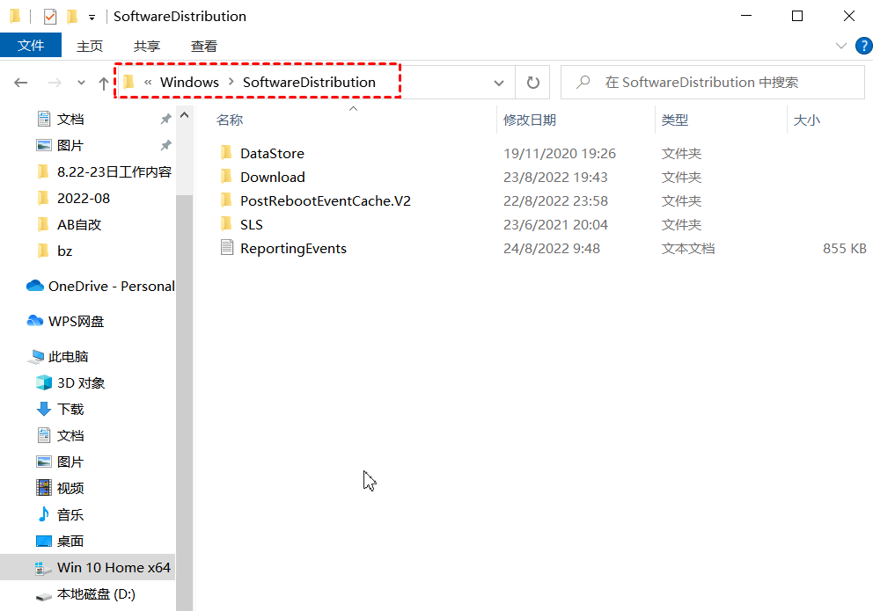Select the SLS folder icon

[x=226, y=224]
